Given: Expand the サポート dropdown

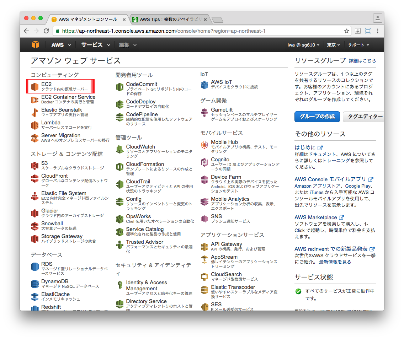Looking at the screenshot, I should (x=358, y=45).
